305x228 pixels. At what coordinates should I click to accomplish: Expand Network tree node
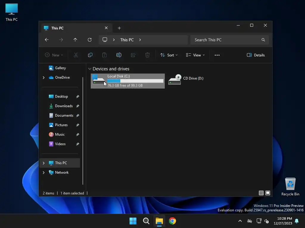pos(43,172)
